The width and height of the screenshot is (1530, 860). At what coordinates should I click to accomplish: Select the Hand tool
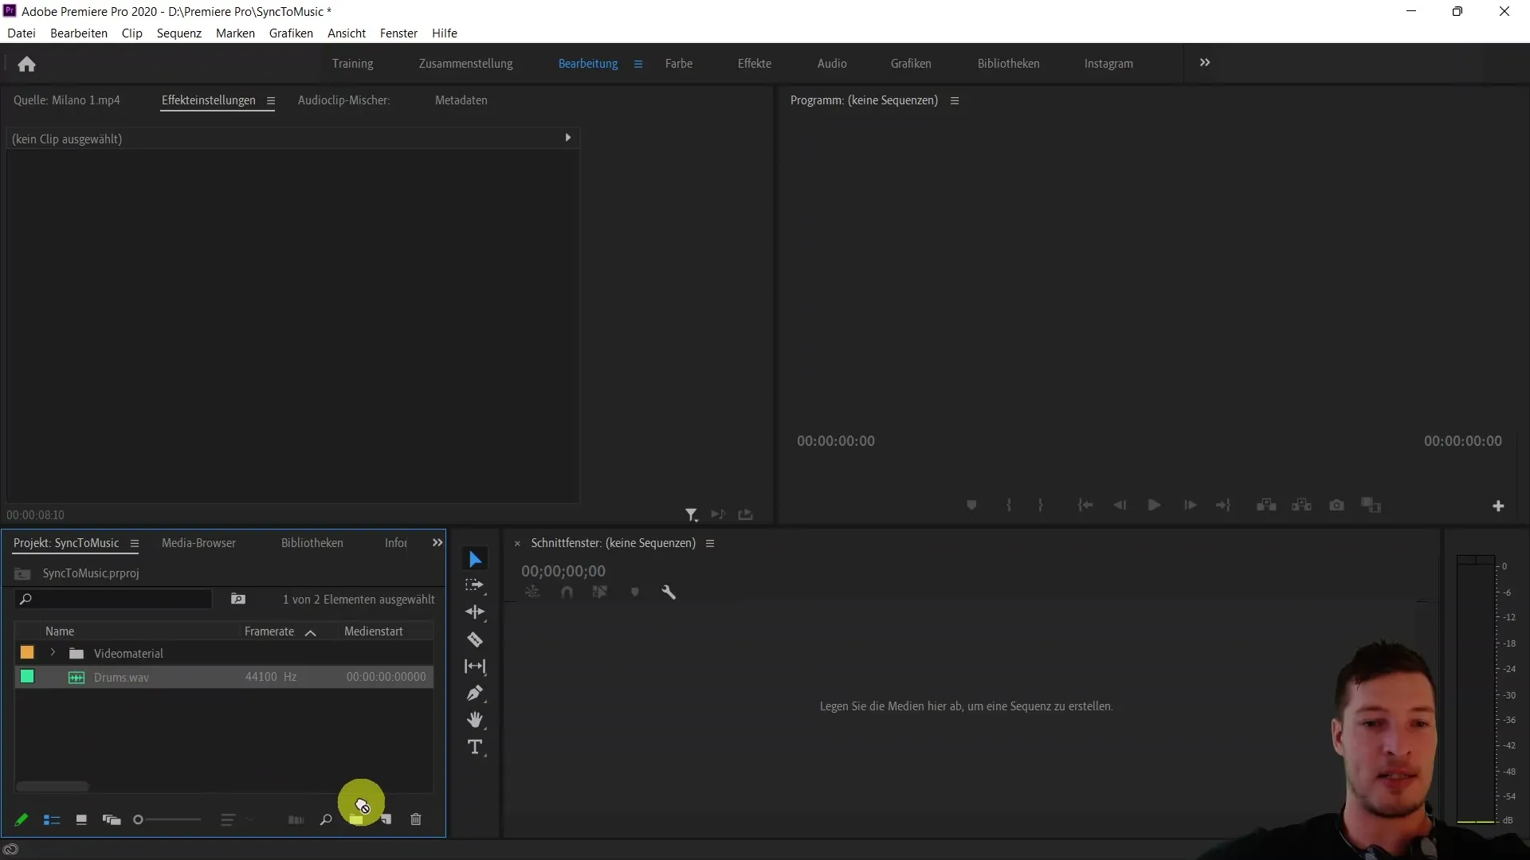click(x=475, y=720)
